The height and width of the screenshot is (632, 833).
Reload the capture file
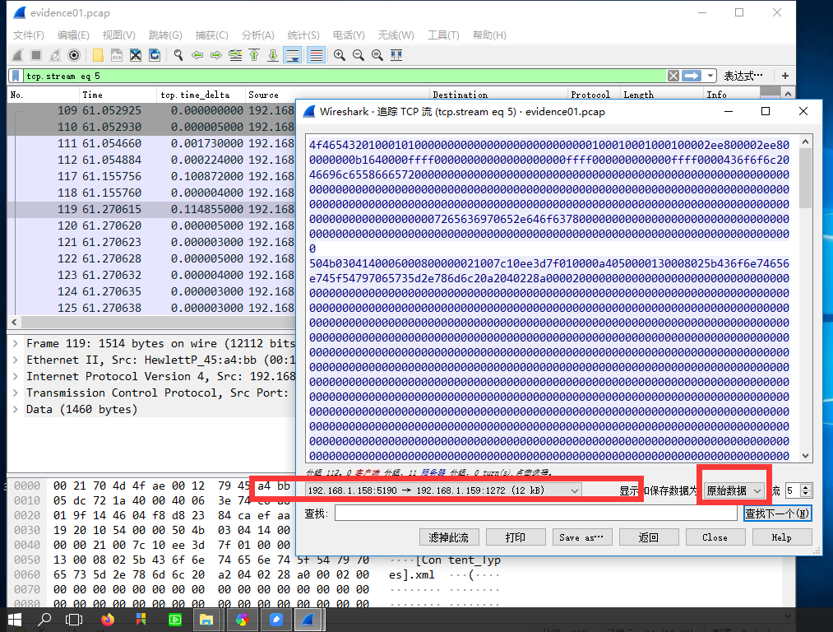(x=155, y=55)
